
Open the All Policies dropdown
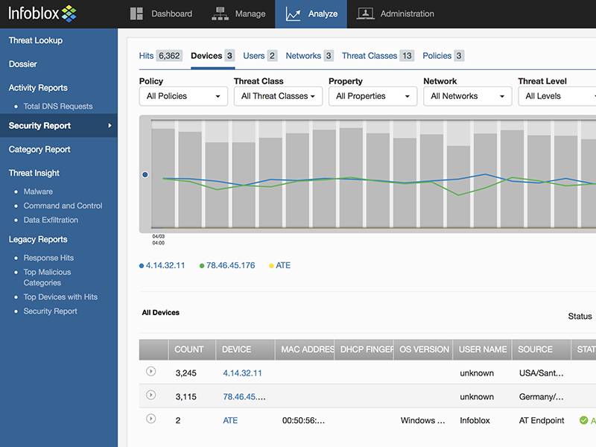(x=183, y=96)
